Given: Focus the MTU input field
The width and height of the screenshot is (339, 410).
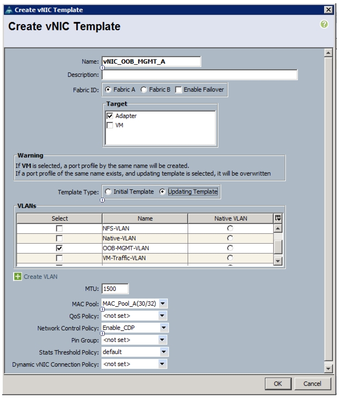Looking at the screenshot, I should 115,289.
